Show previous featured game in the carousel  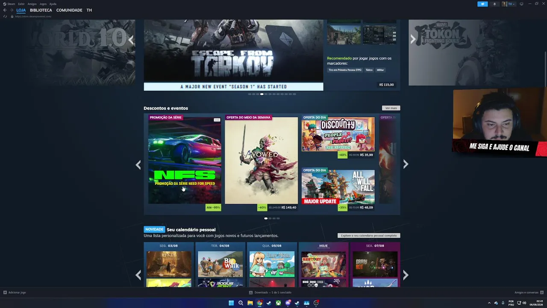131,40
